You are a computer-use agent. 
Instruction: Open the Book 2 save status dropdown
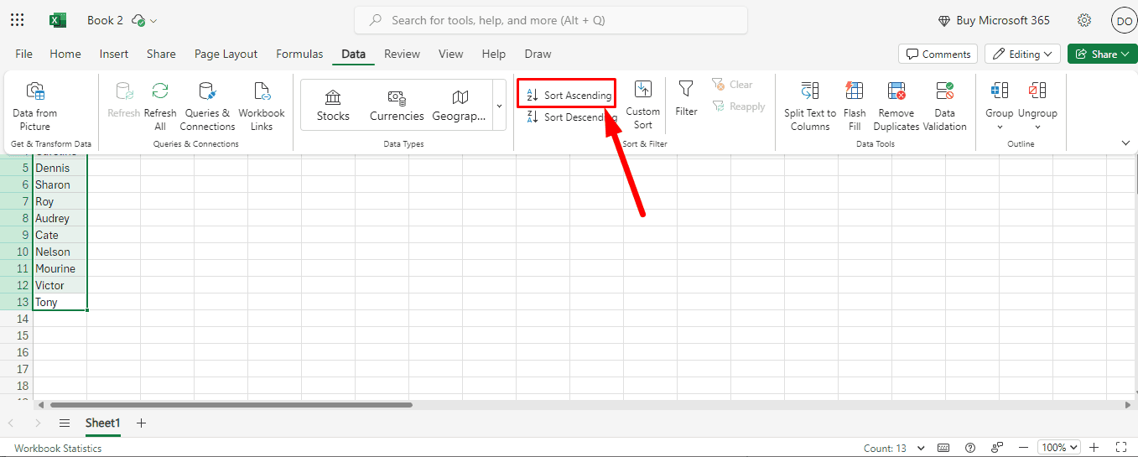(x=145, y=20)
